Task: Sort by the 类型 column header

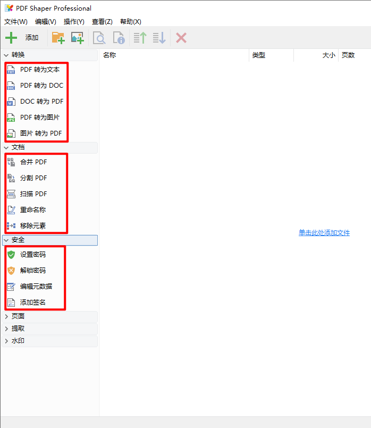Action: pos(272,55)
